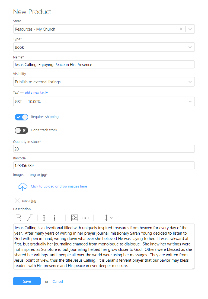Image resolution: width=208 pixels, height=299 pixels.
Task: Toggle the Requires shipping switch
Action: [21, 117]
